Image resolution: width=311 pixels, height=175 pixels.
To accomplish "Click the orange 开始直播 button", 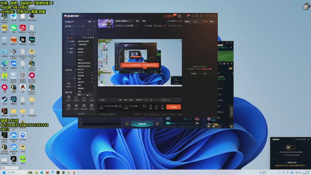I will (173, 107).
